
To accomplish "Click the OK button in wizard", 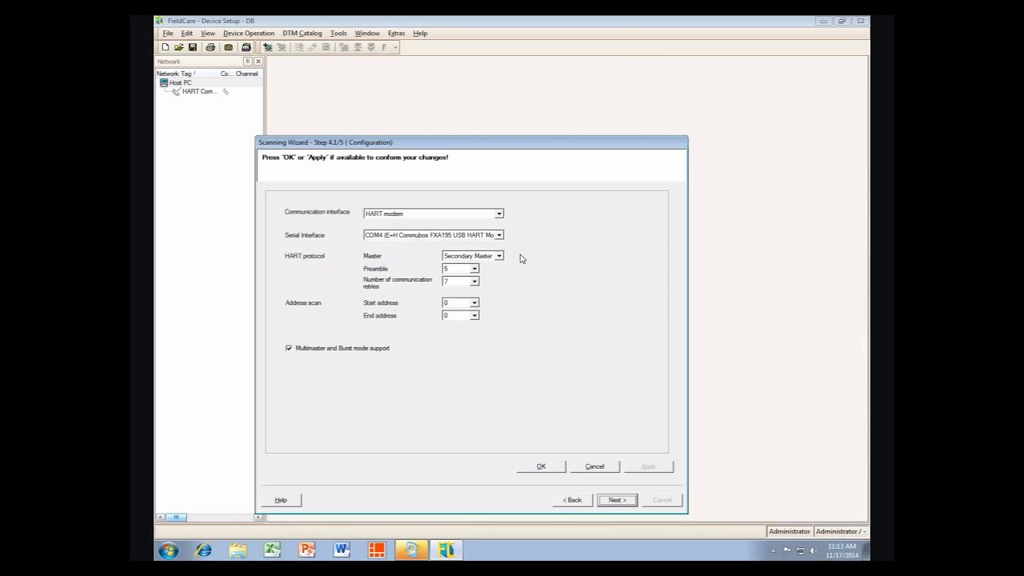I will [541, 466].
